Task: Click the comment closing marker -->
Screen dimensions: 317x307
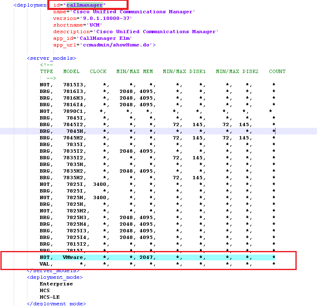Action: click(51, 78)
